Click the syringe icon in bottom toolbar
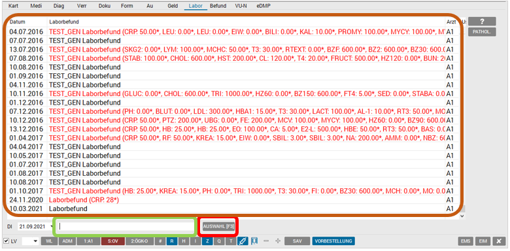Image resolution: width=510 pixels, height=251 pixels. [242, 241]
